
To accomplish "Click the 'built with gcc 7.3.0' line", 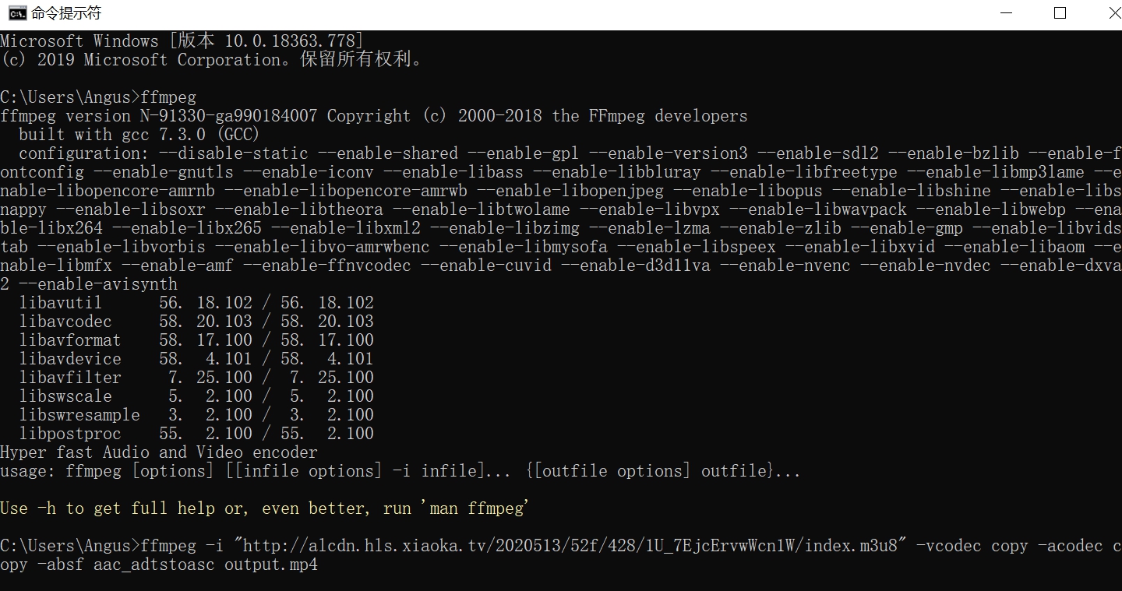I will coord(139,135).
